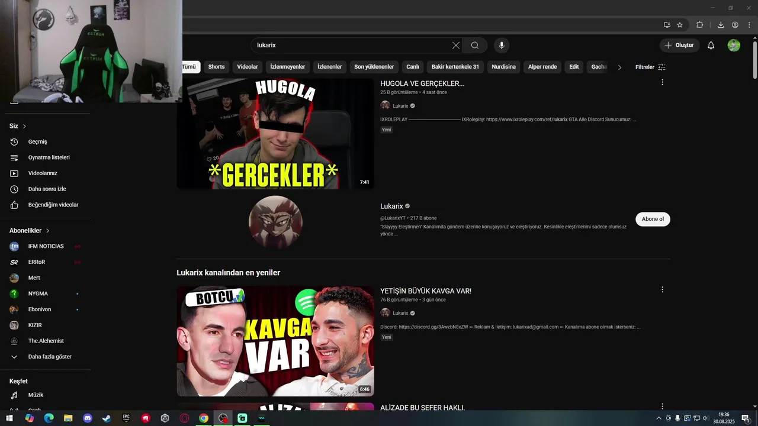The width and height of the screenshot is (758, 426).
Task: Expand the Abonelikler section chevron
Action: pyautogui.click(x=48, y=231)
